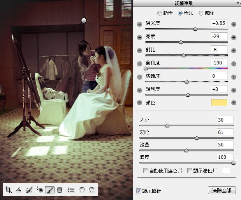This screenshot has height=200, width=241.
Task: Click the 對比 slider handle
Action: pyautogui.click(x=183, y=55)
